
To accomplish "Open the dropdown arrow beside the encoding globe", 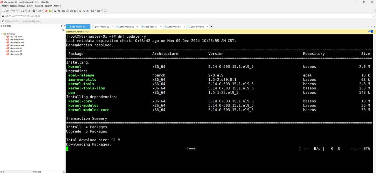I will coord(36,11).
